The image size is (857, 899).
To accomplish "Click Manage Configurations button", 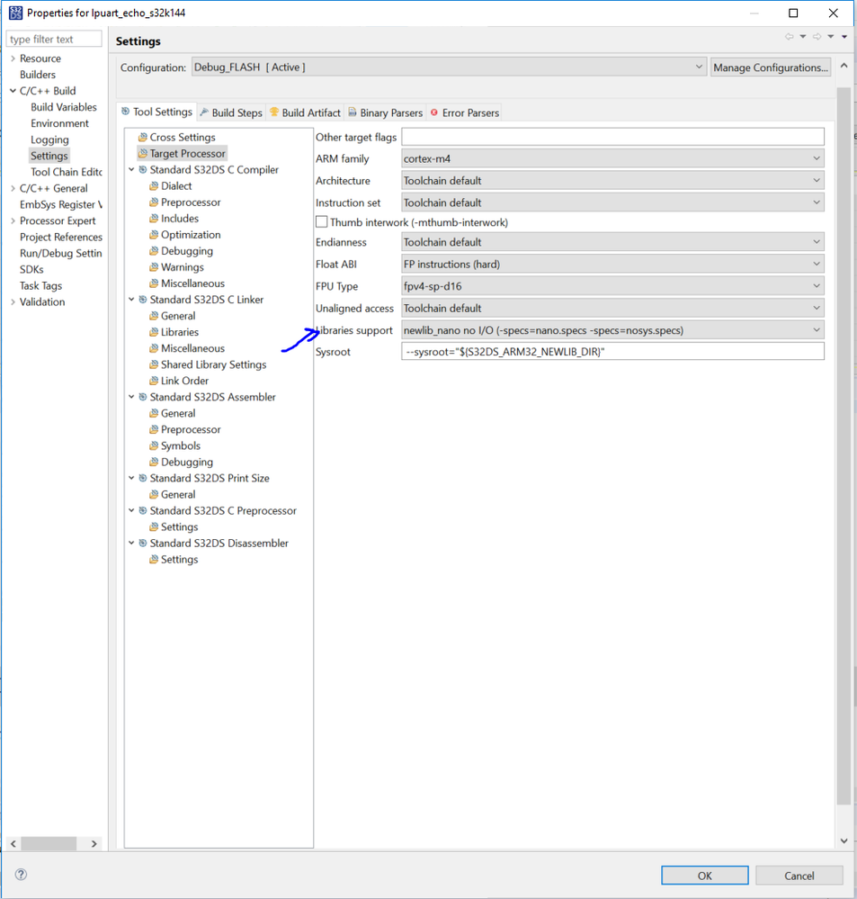I will click(771, 67).
